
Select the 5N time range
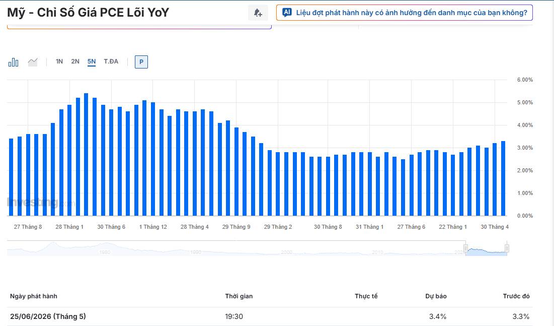point(92,61)
